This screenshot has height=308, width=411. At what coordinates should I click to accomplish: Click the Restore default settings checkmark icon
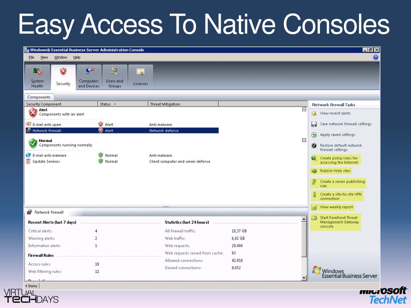[314, 146]
